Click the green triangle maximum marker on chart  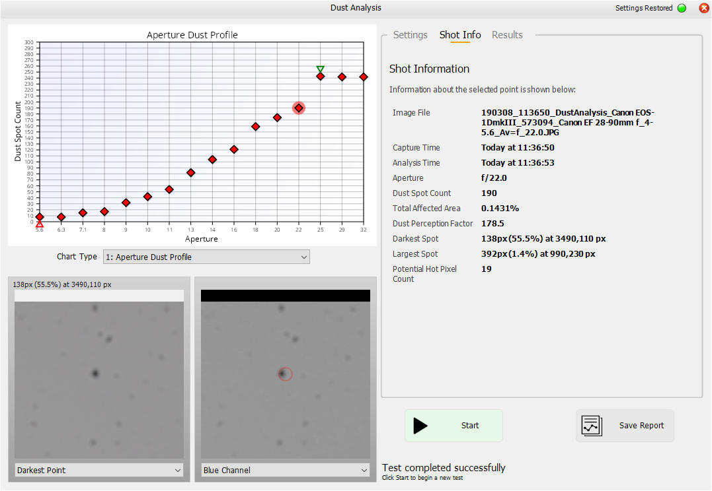tap(321, 69)
